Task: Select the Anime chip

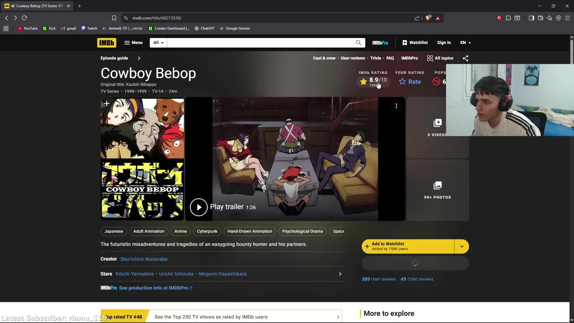Action: pos(181,231)
